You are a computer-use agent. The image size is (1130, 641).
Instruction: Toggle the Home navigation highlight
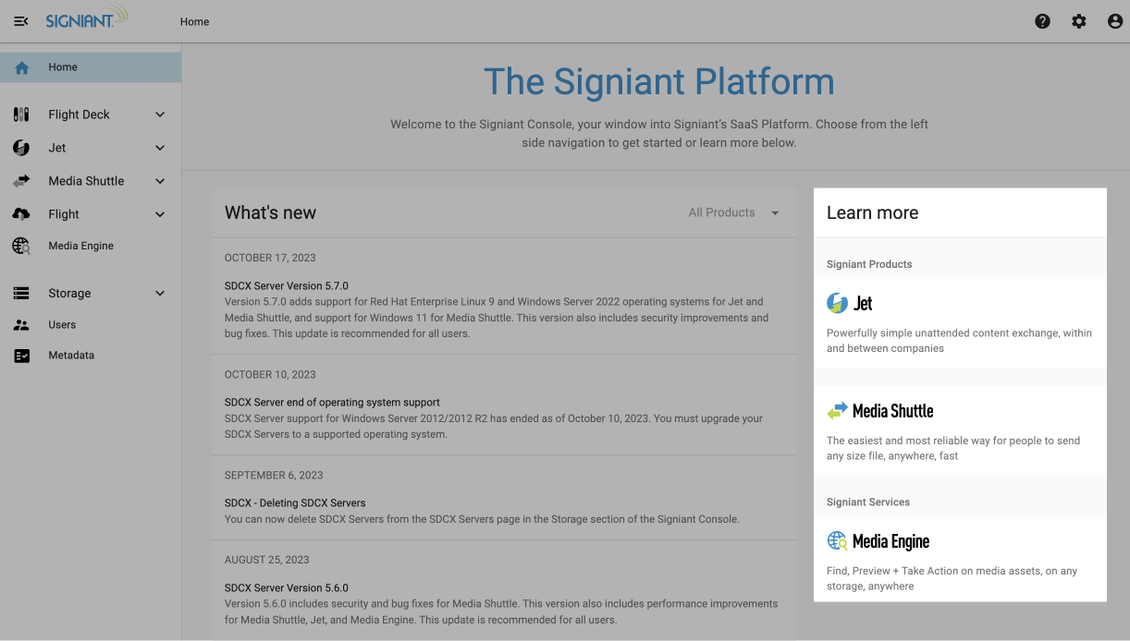pyautogui.click(x=62, y=67)
